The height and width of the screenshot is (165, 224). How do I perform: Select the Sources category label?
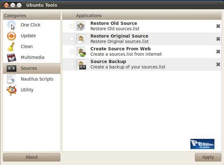tap(29, 68)
